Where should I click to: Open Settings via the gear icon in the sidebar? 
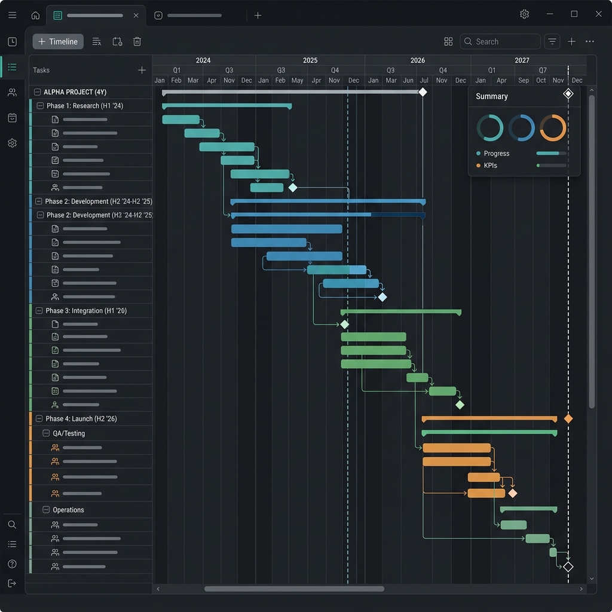[12, 143]
